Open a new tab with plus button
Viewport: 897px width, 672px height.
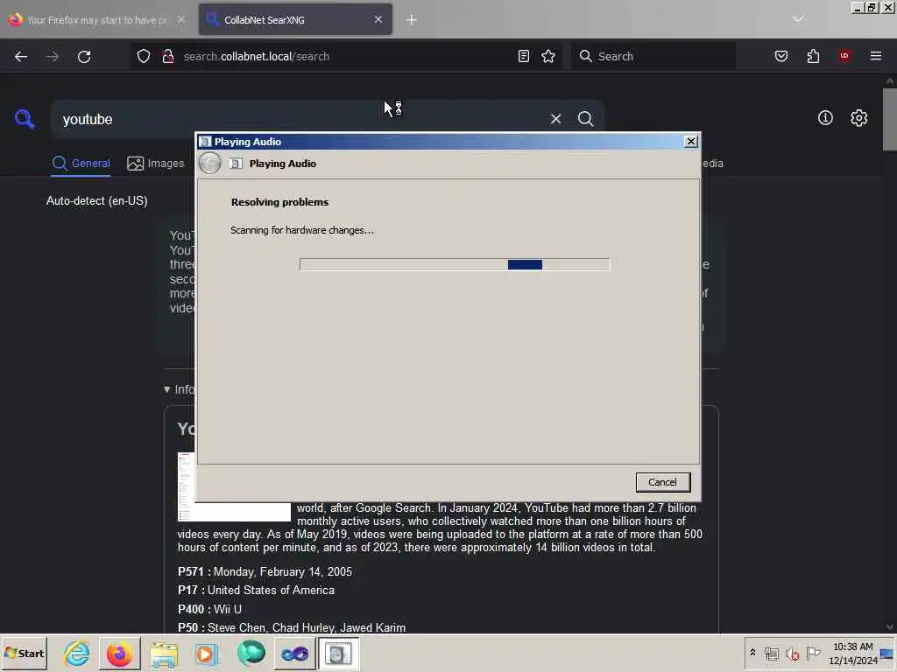[x=412, y=20]
